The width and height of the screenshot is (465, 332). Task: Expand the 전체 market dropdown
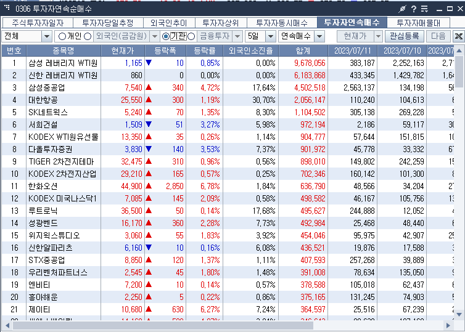(x=46, y=37)
